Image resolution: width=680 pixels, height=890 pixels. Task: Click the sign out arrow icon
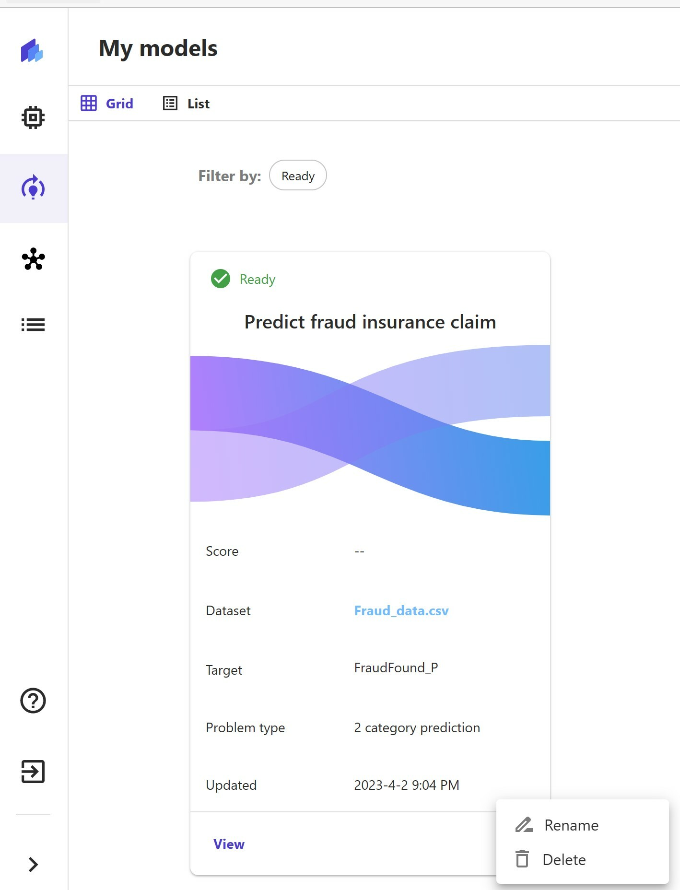coord(33,772)
